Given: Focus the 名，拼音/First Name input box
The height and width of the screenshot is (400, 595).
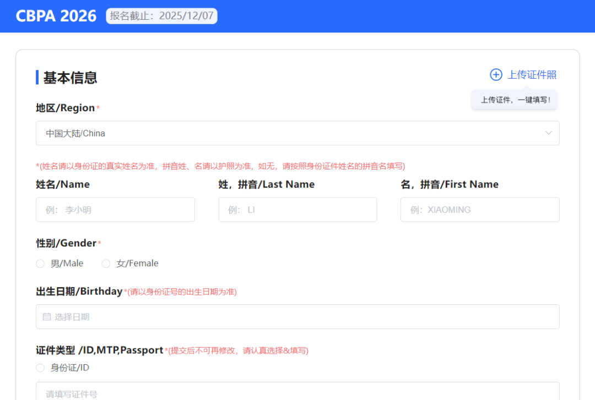Looking at the screenshot, I should coord(480,210).
